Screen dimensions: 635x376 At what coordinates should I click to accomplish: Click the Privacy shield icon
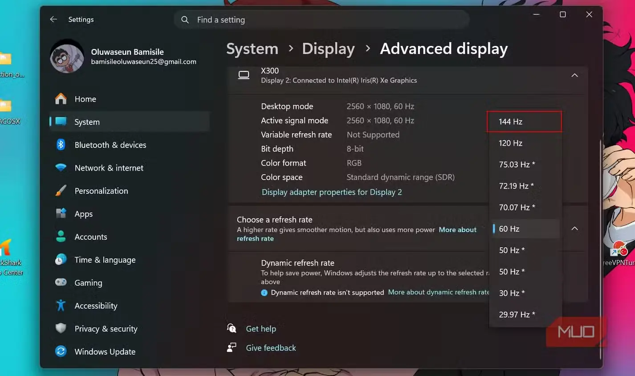click(61, 328)
